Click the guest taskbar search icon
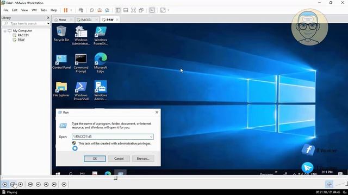The width and height of the screenshot is (348, 195). coord(71,174)
